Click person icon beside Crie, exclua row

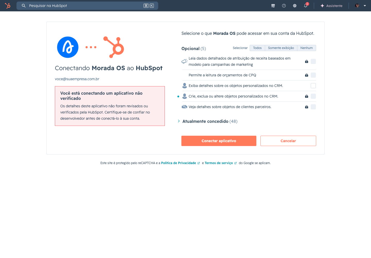[184, 96]
